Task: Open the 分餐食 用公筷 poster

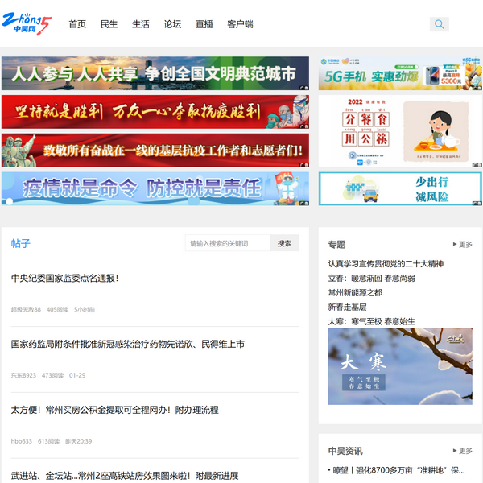Action: (400, 130)
